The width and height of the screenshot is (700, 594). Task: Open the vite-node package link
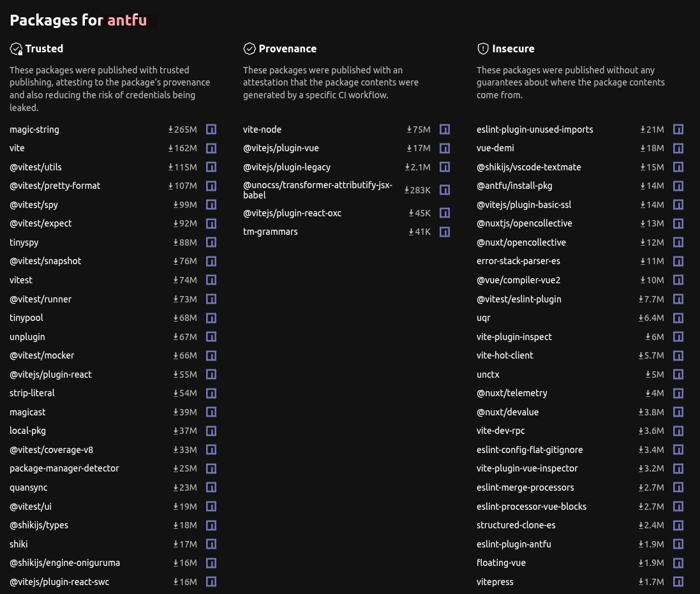coord(262,130)
